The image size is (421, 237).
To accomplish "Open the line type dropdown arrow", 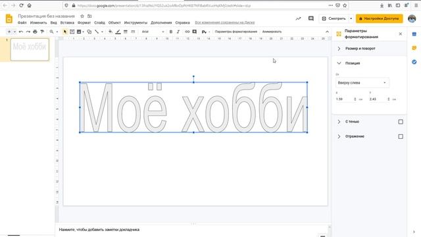I will pyautogui.click(x=102, y=32).
